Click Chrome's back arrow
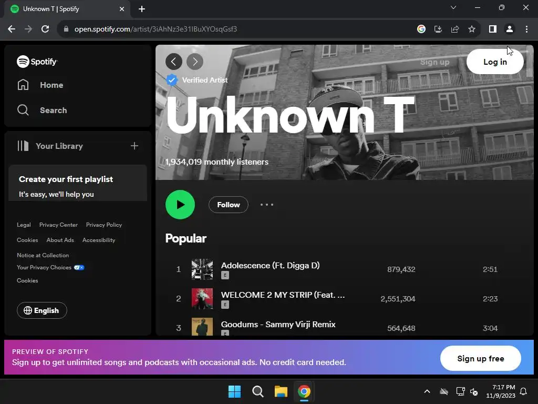This screenshot has width=538, height=404. pyautogui.click(x=12, y=29)
